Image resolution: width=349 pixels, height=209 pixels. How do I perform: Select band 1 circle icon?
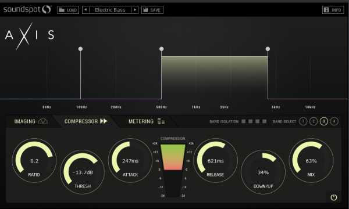click(x=303, y=121)
